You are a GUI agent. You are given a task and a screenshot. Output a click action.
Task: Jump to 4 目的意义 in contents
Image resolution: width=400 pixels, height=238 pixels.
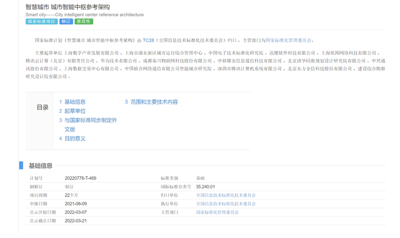72,139
